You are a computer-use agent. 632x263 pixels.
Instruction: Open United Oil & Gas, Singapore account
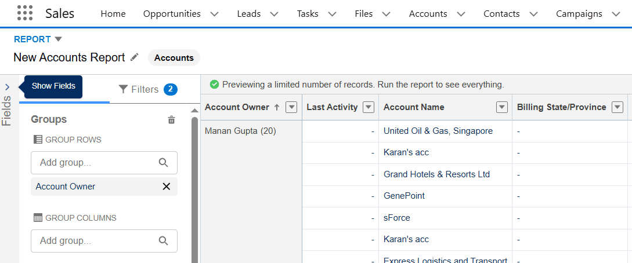click(438, 131)
